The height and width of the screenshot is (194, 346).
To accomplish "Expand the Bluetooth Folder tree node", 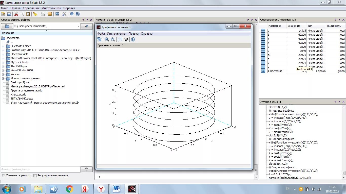I will 3,46.
